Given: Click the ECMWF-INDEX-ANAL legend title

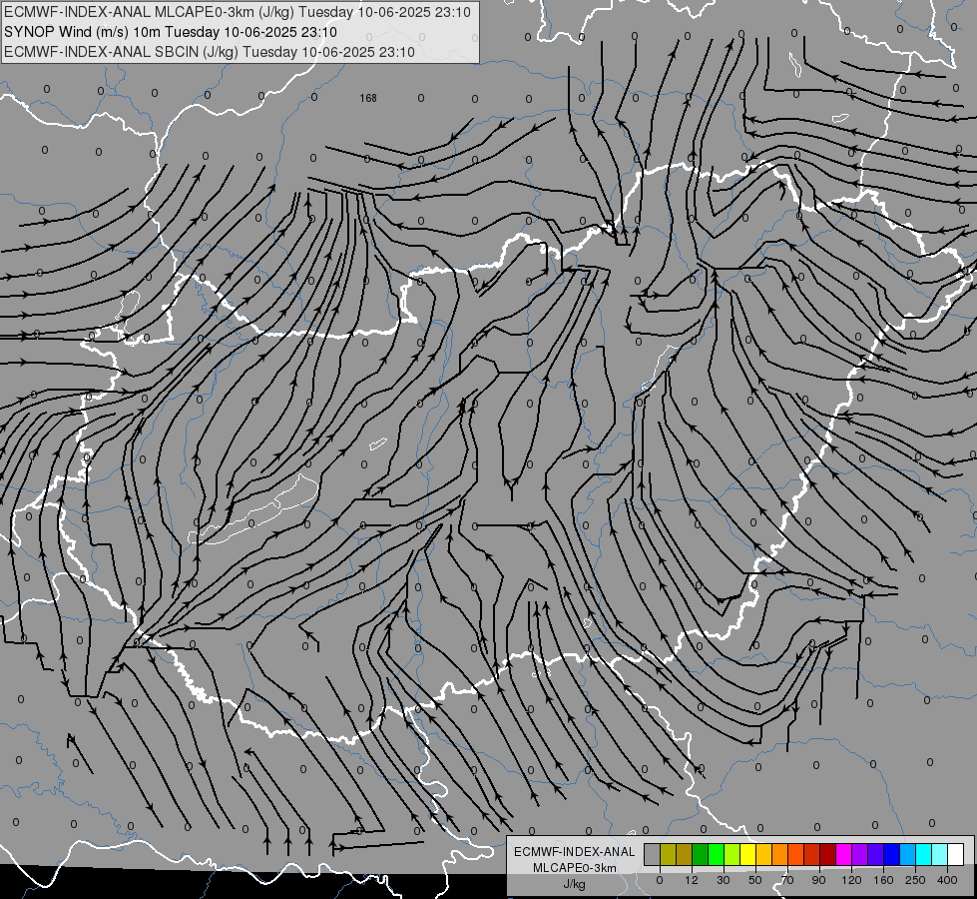Looking at the screenshot, I should click(x=575, y=852).
